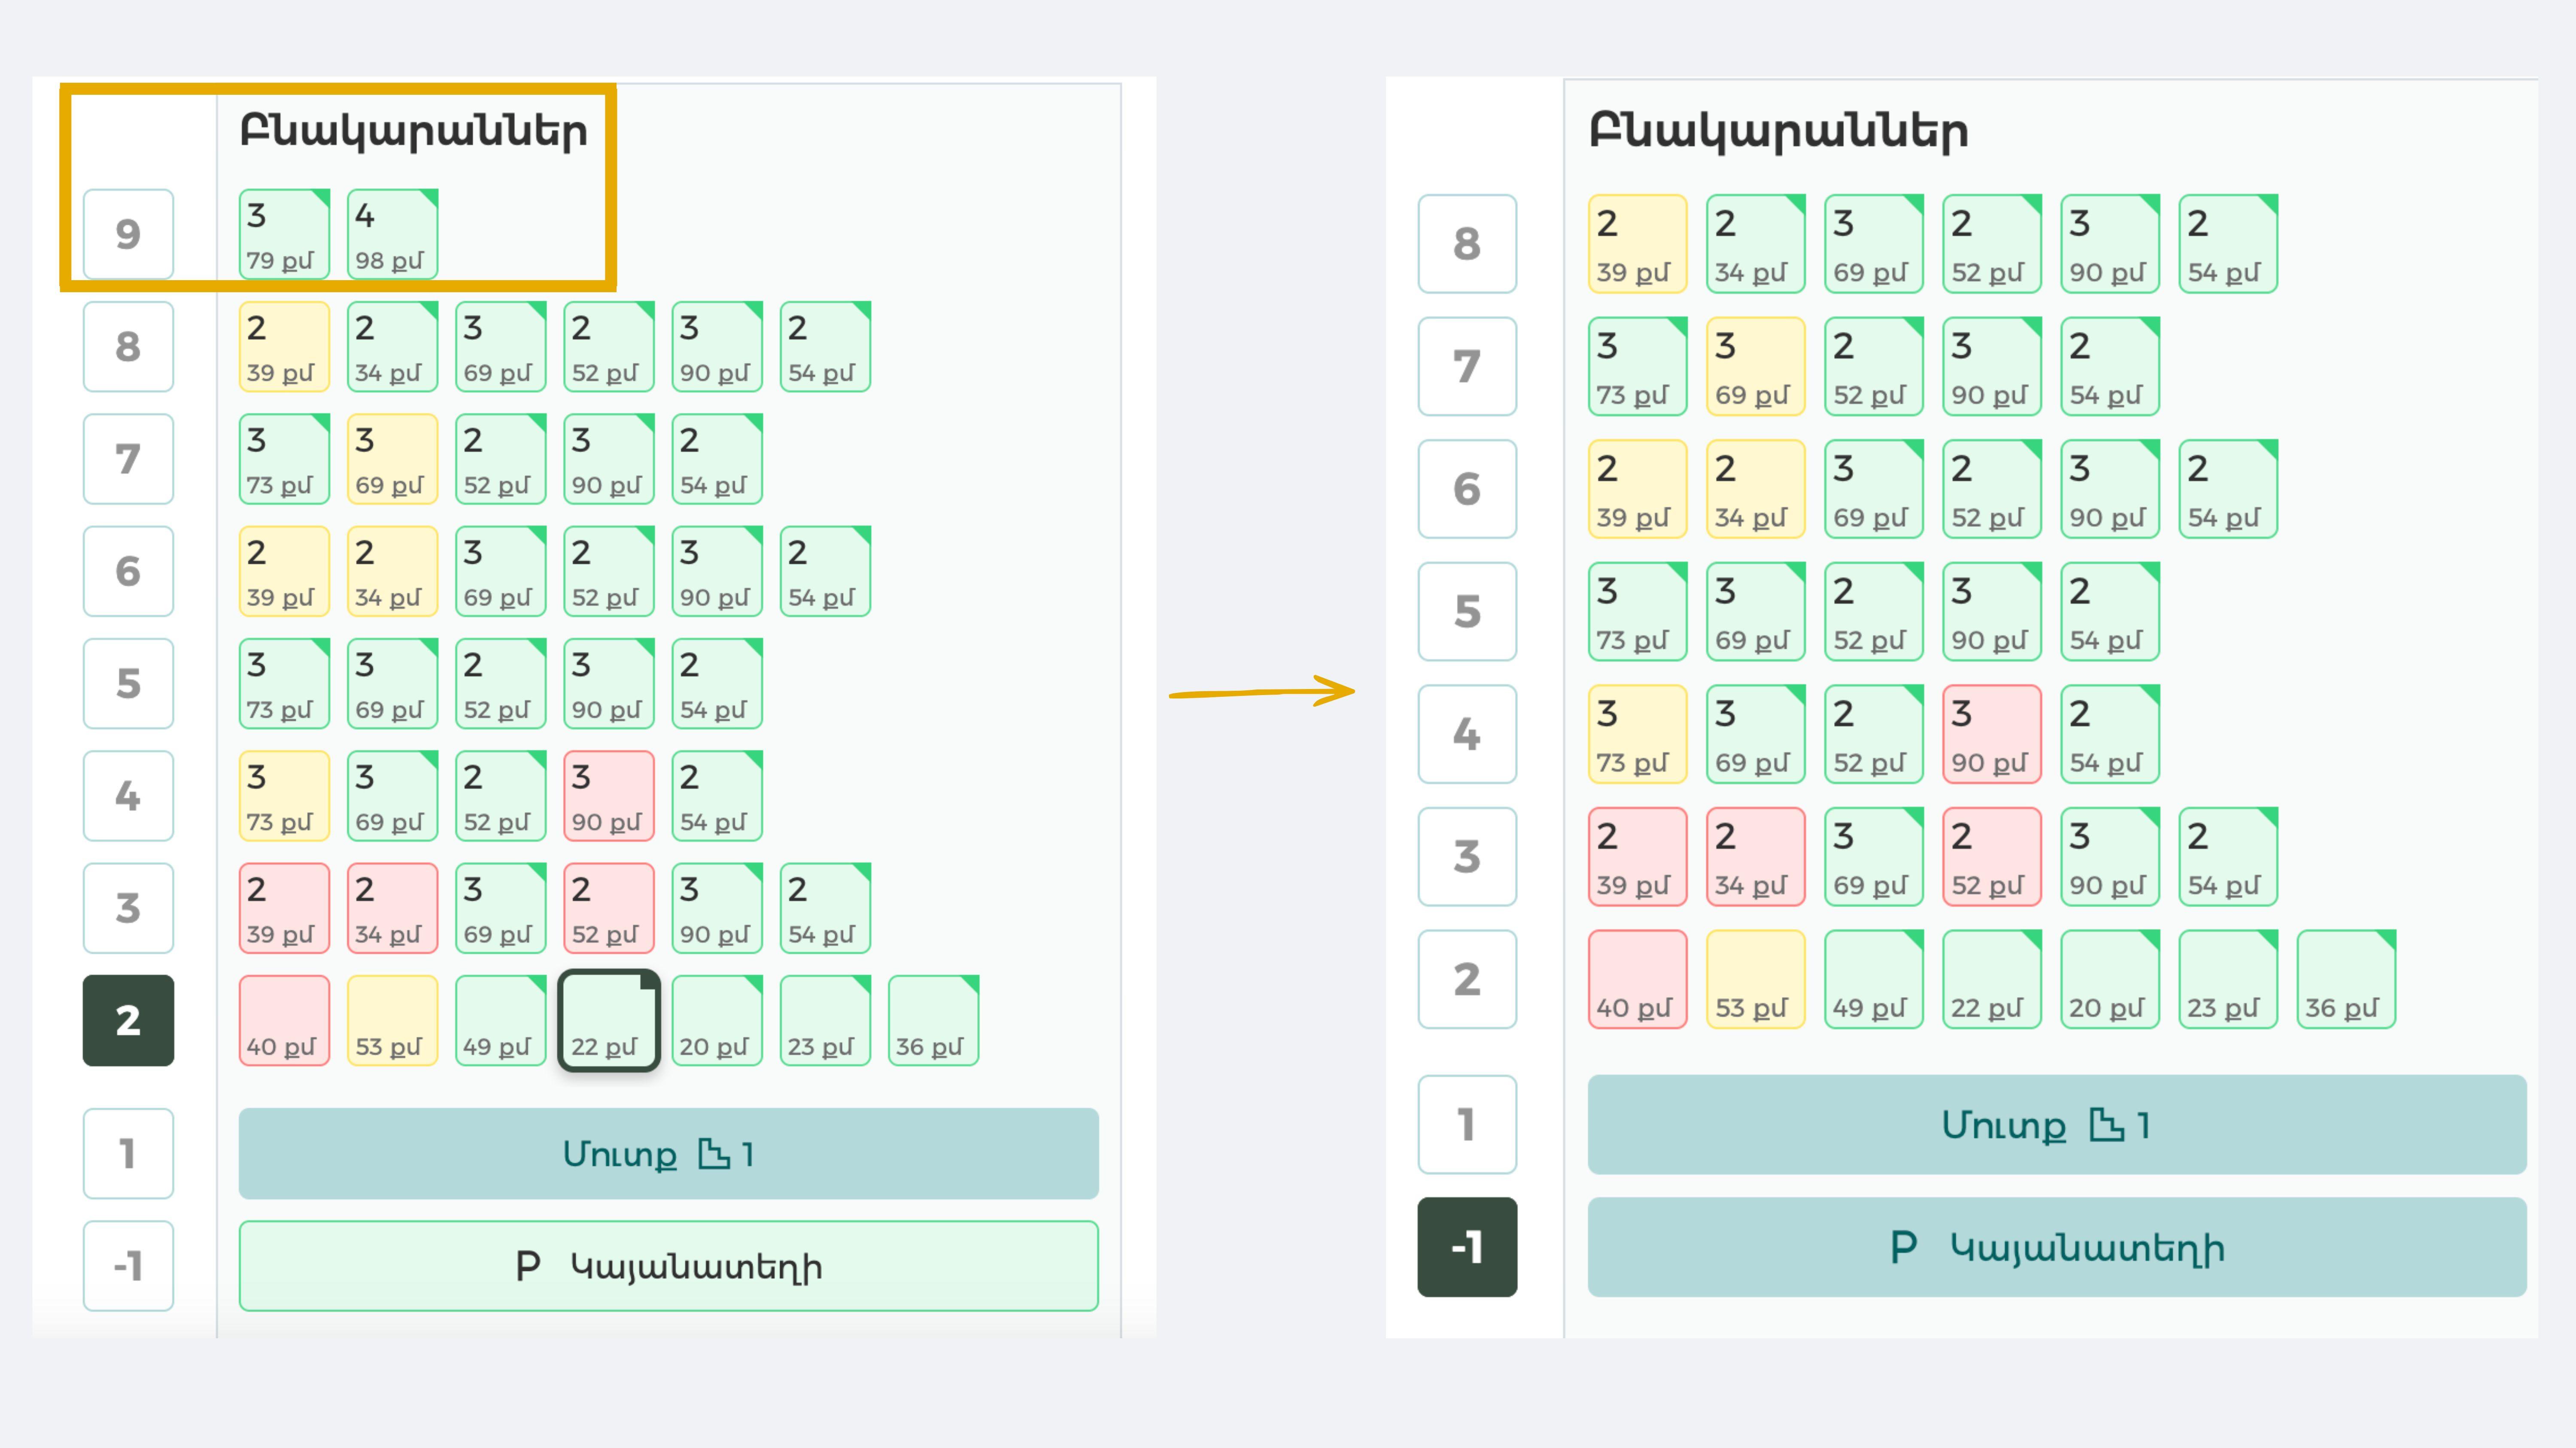Open the 79 sq m apartment on floor 9
The width and height of the screenshot is (2576, 1448).
click(x=284, y=234)
